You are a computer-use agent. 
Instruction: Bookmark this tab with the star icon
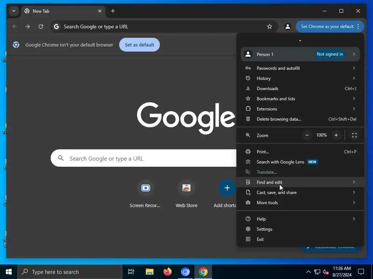coord(269,27)
